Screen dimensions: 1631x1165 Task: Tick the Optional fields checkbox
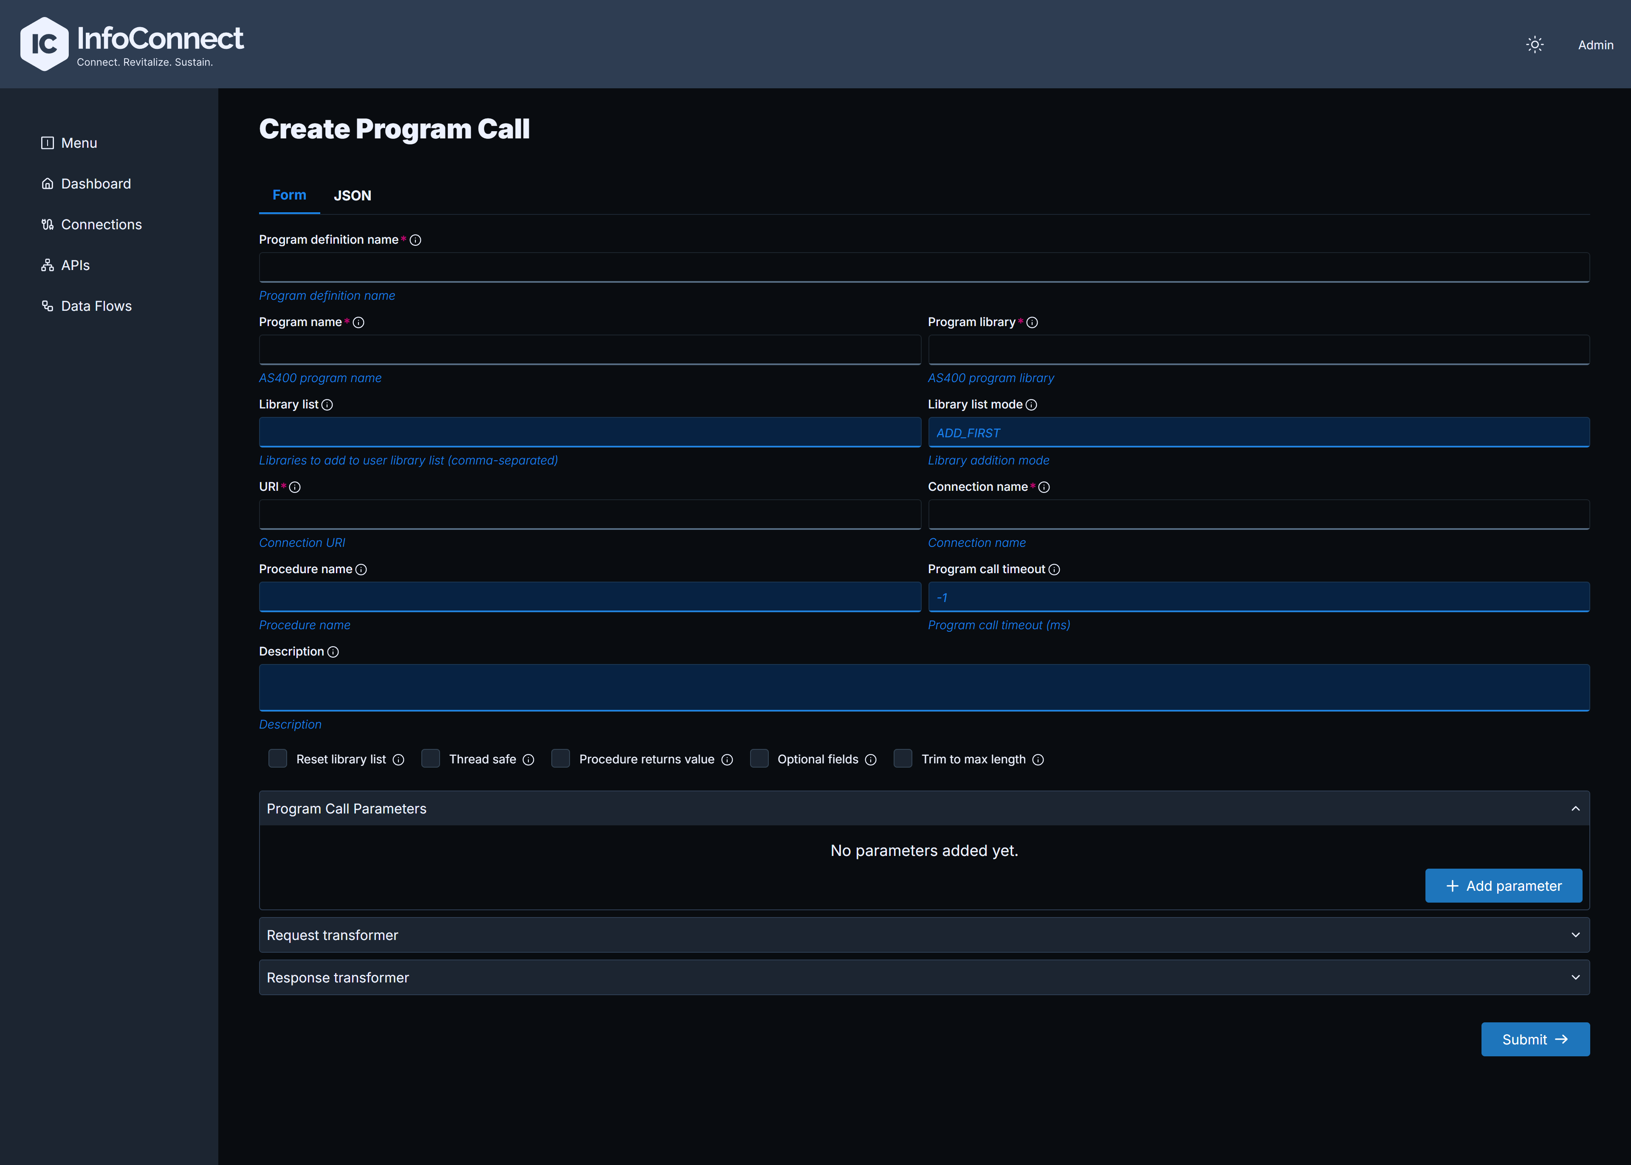(x=759, y=758)
